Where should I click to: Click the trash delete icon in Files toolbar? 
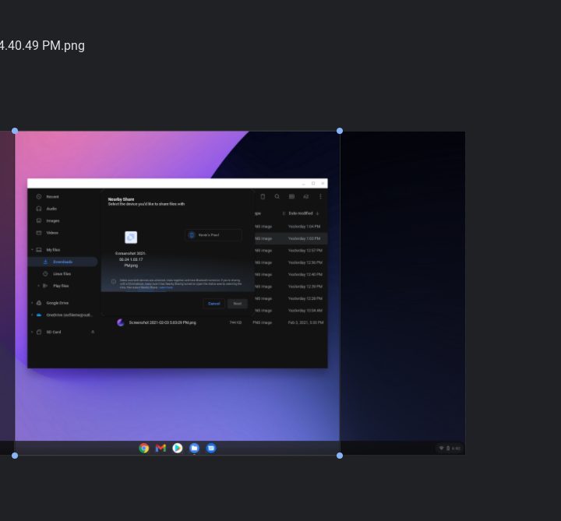(x=263, y=197)
